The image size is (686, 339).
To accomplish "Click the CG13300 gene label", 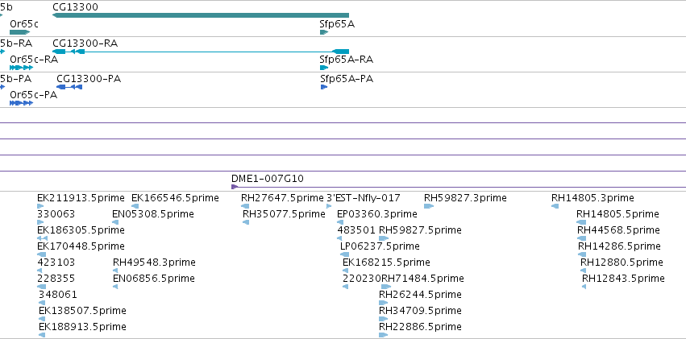I will [75, 7].
